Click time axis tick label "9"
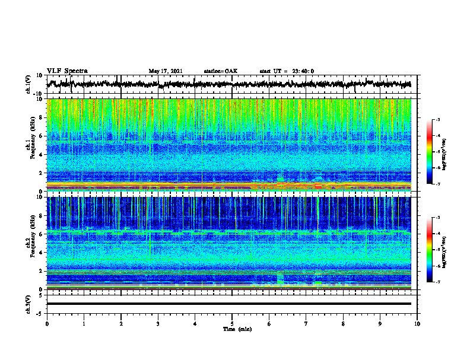The height and width of the screenshot is (363, 470). click(380, 324)
